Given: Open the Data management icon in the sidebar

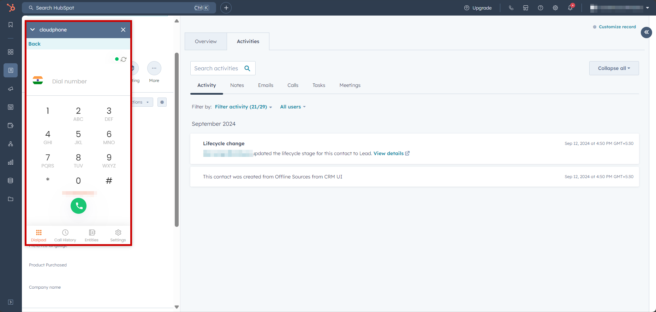Looking at the screenshot, I should [11, 181].
